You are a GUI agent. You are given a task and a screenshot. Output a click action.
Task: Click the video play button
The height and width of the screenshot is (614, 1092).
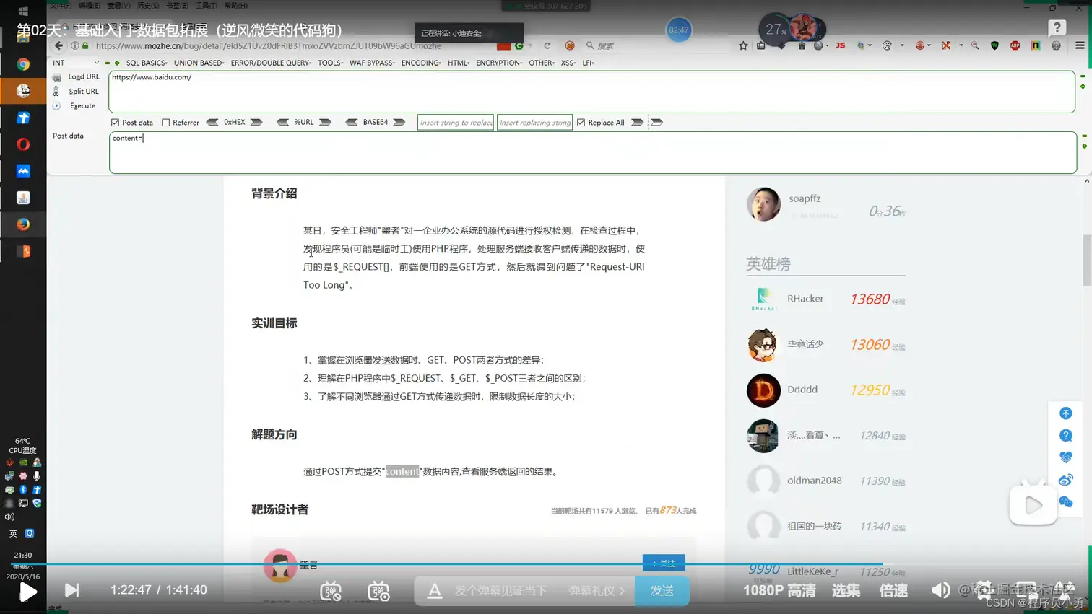(27, 592)
